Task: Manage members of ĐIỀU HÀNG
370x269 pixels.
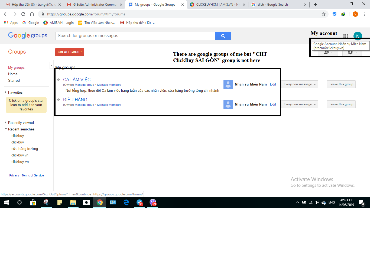Action: coord(109,105)
